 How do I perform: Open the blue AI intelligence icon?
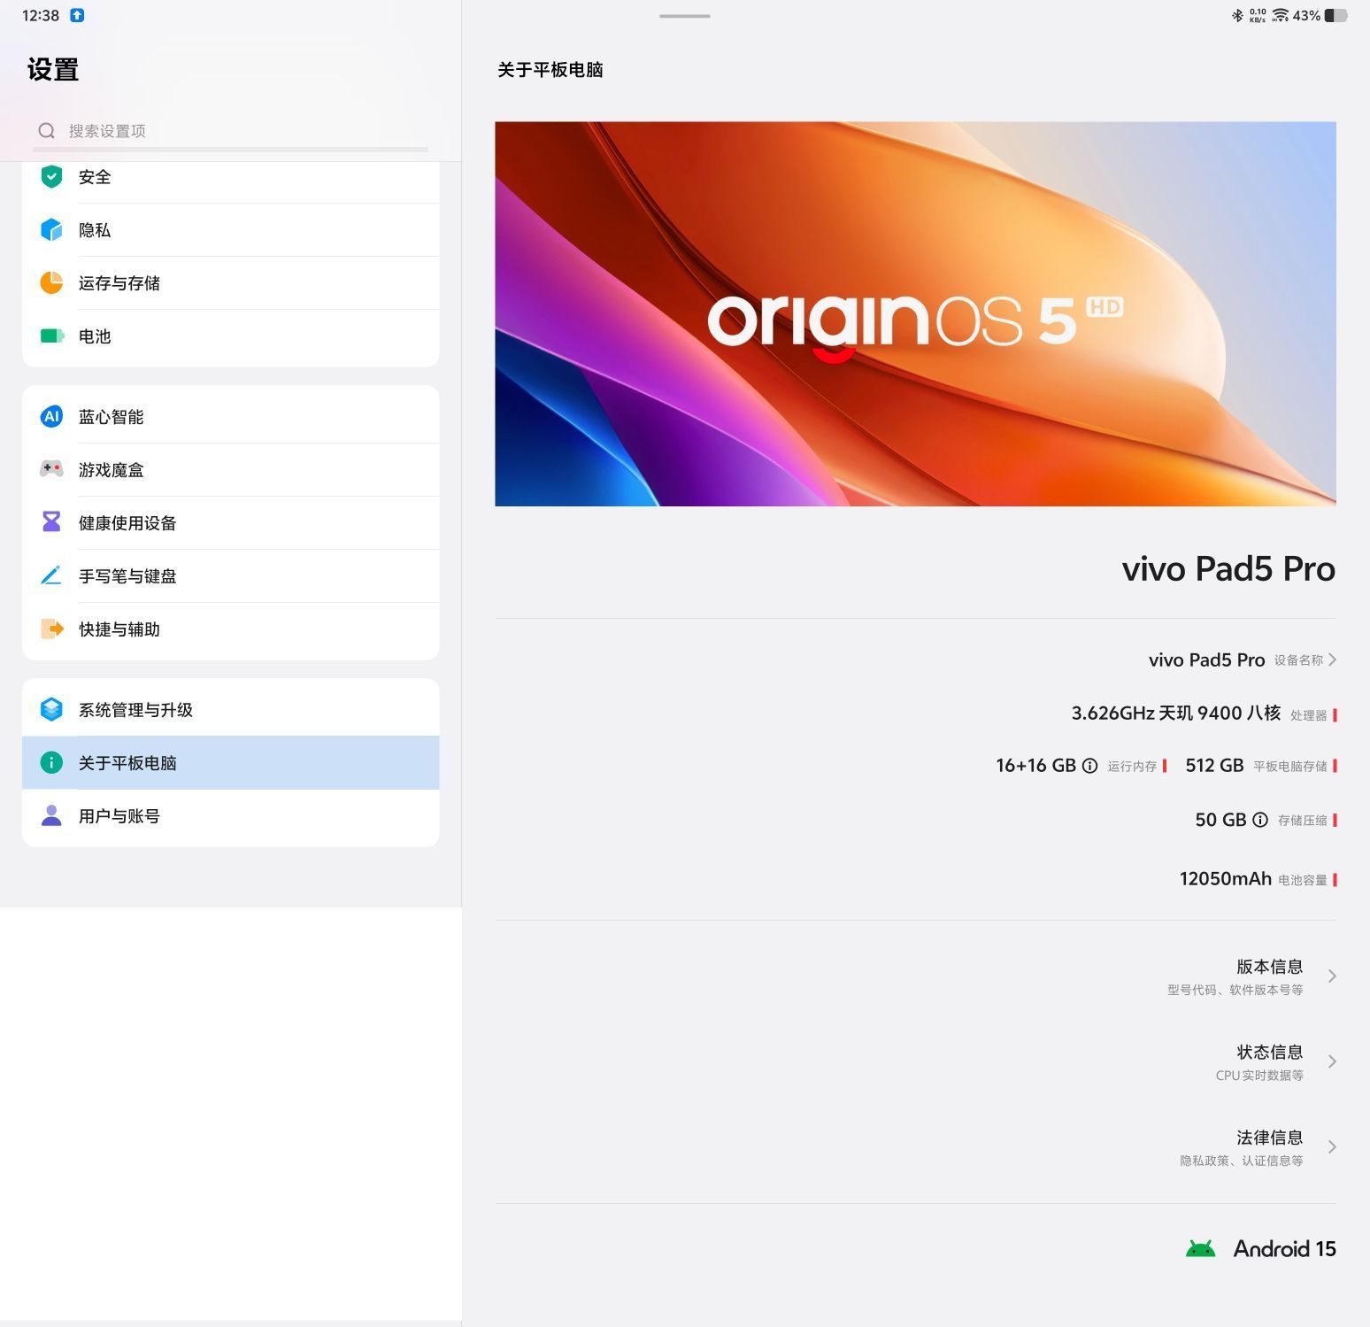pos(51,417)
